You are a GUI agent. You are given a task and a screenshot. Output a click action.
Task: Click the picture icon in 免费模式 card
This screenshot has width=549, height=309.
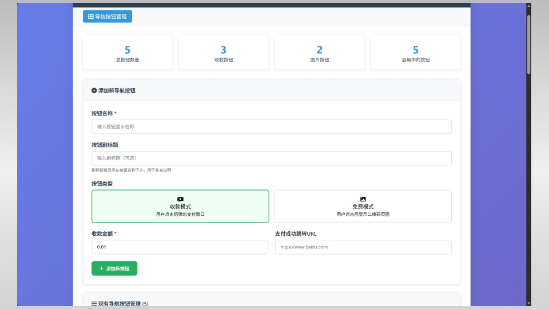pos(363,199)
